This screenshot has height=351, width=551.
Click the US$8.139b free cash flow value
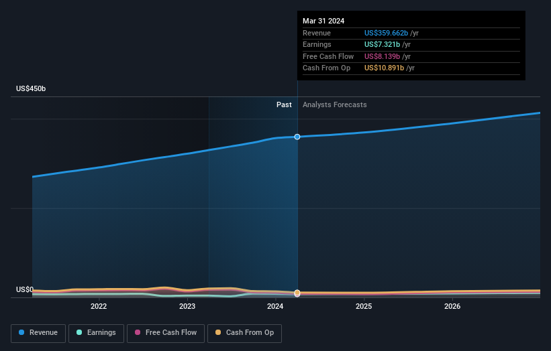(x=382, y=56)
